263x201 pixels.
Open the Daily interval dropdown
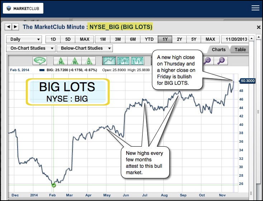point(24,39)
